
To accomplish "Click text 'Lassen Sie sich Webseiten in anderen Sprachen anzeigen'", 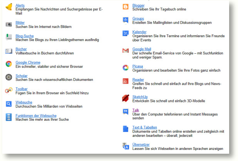I will 178,149.
